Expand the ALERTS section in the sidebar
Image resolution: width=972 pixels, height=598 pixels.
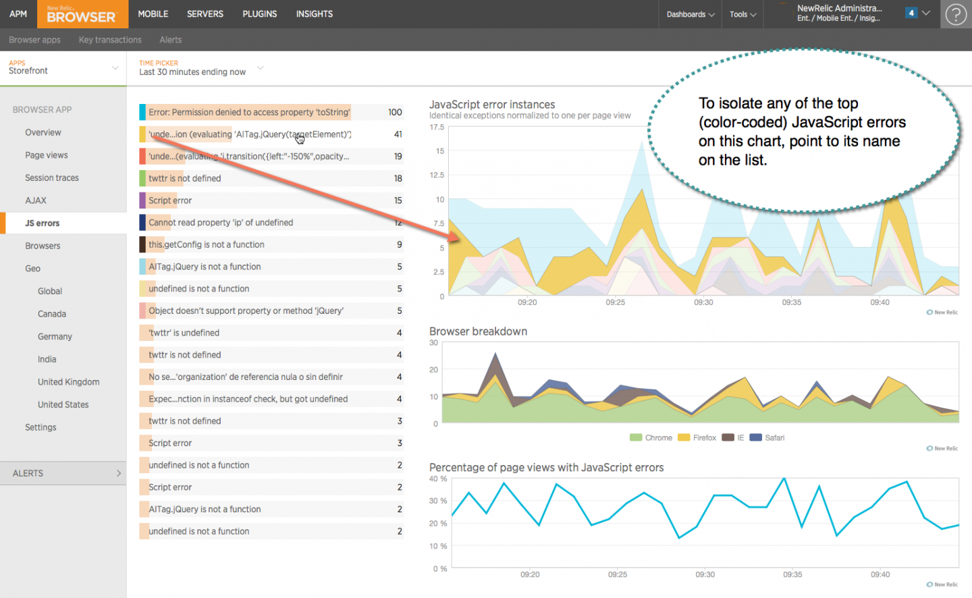pyautogui.click(x=63, y=473)
